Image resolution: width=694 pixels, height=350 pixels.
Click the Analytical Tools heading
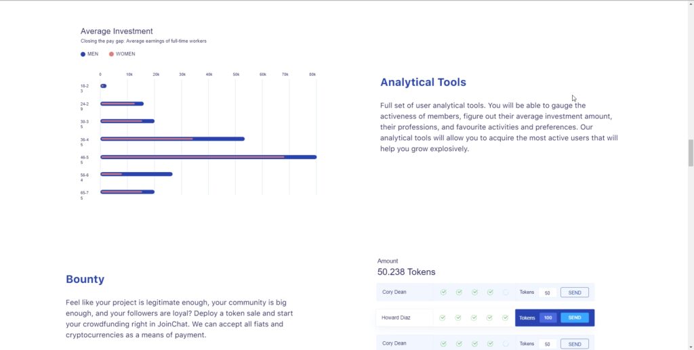pyautogui.click(x=423, y=82)
